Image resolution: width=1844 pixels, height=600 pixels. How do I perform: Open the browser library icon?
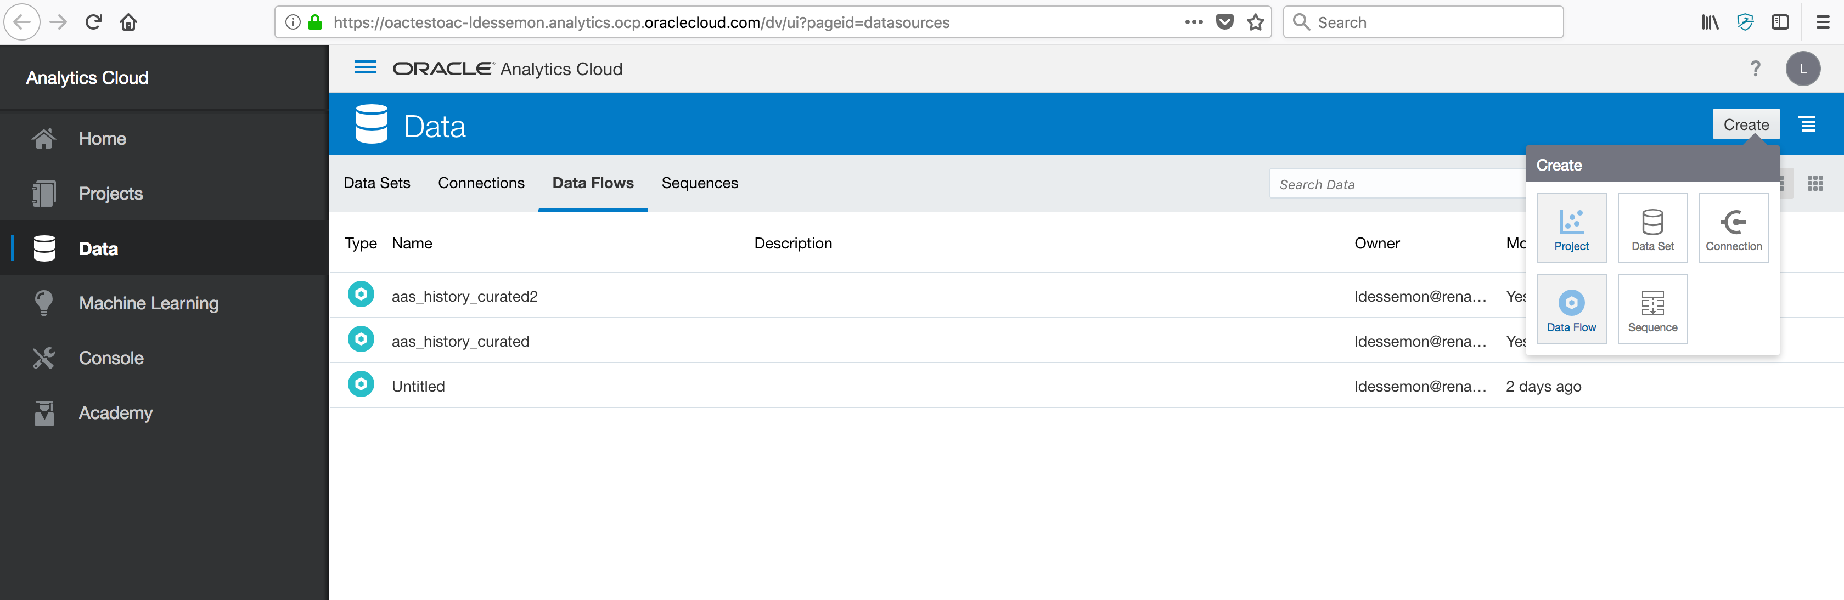pos(1710,22)
